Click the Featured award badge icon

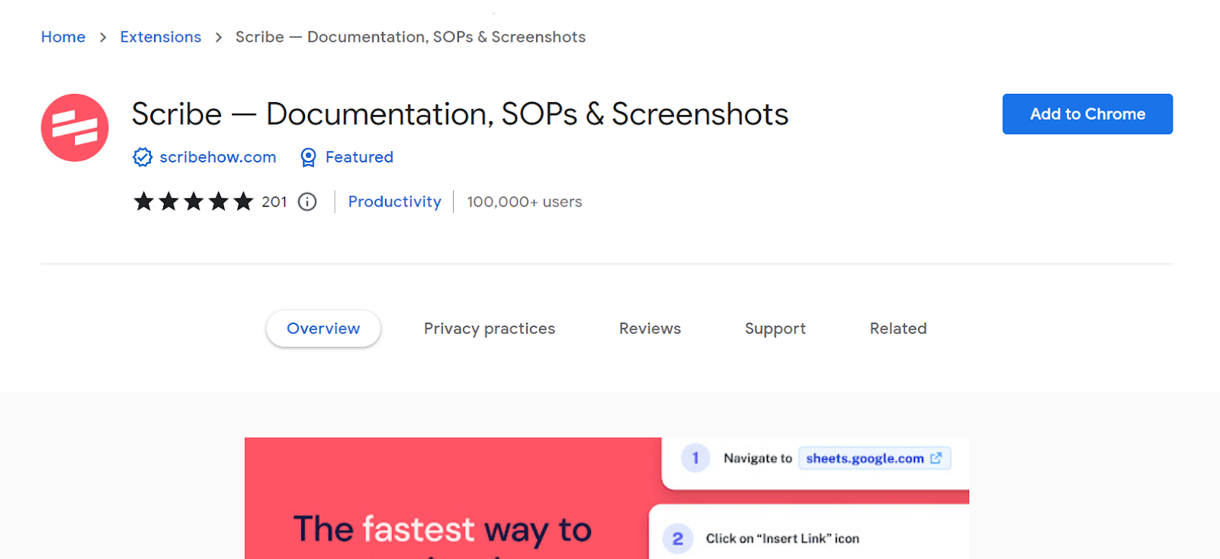pos(308,157)
